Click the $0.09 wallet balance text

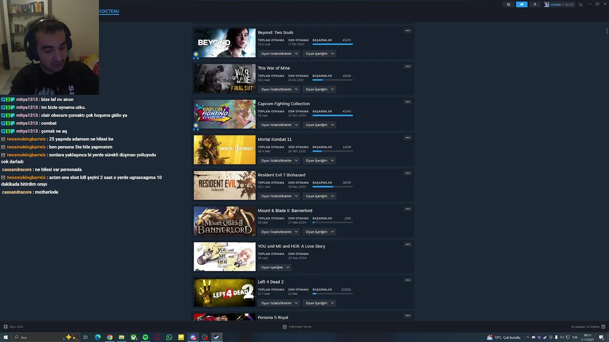[x=569, y=4]
